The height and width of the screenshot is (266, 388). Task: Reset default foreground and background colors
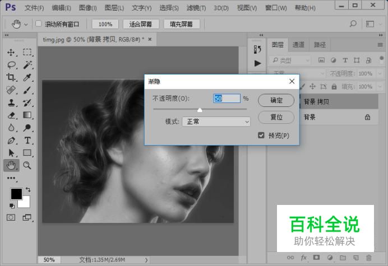(12, 206)
